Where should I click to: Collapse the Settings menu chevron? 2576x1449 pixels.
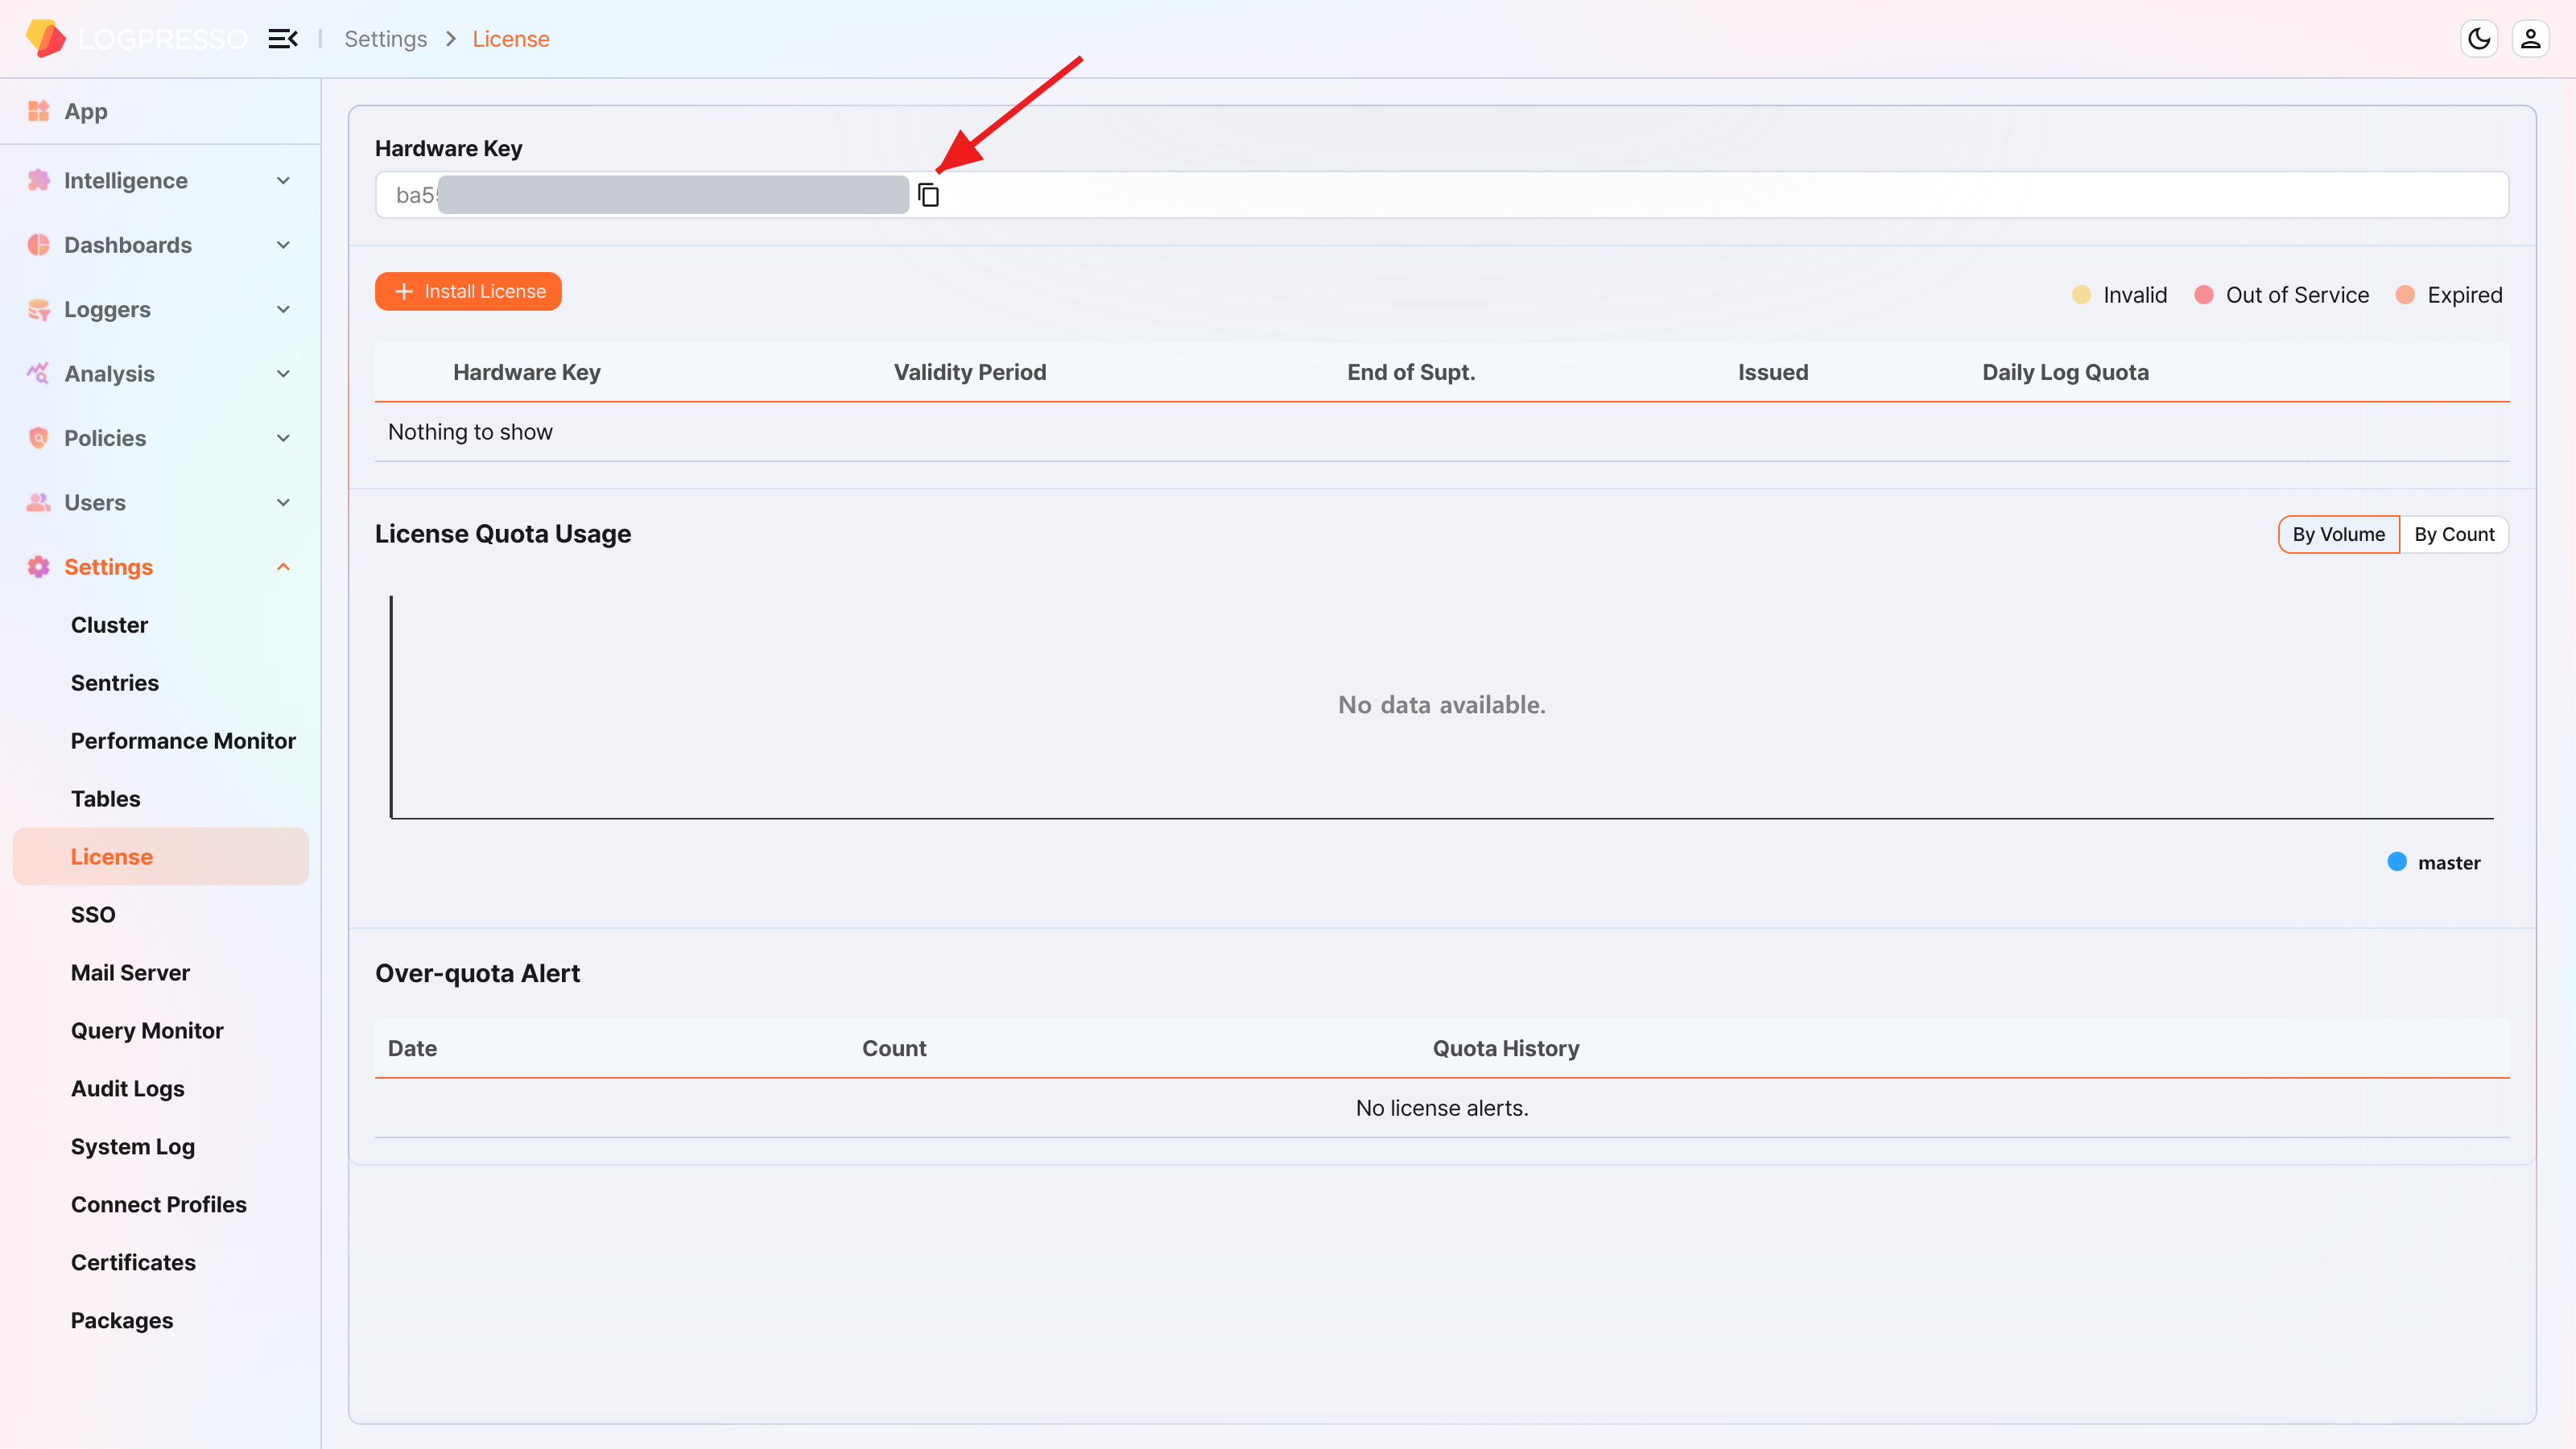(283, 567)
